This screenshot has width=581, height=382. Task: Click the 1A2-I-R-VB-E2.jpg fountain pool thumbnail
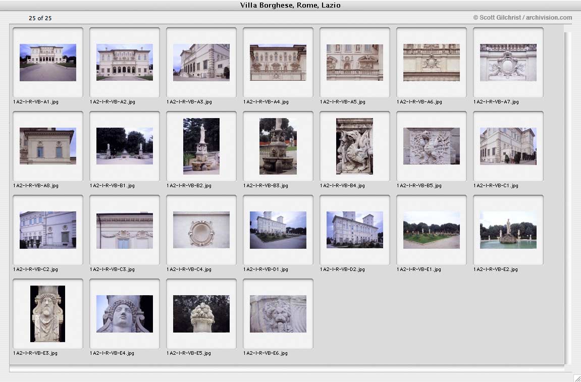click(508, 230)
